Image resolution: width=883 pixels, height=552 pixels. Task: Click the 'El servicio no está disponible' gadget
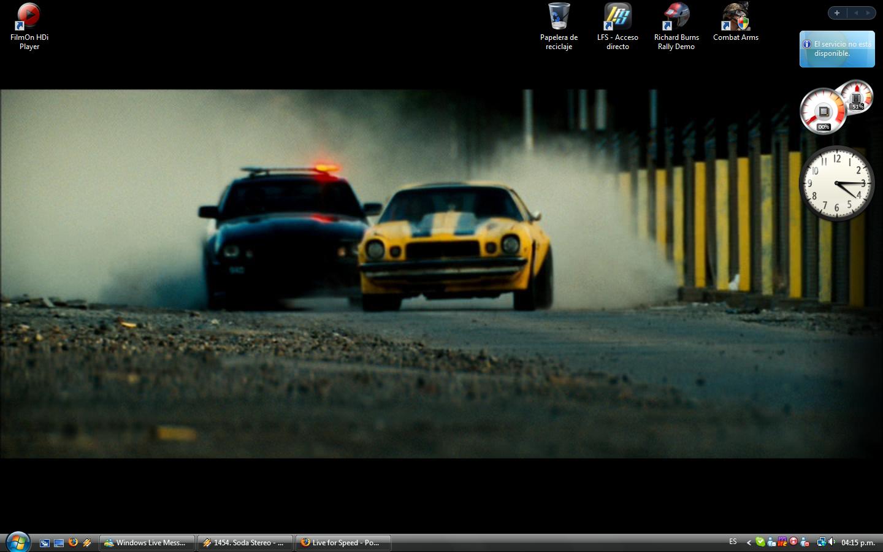point(837,49)
